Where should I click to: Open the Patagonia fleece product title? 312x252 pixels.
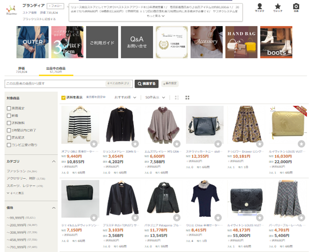pyautogui.click(x=163, y=225)
